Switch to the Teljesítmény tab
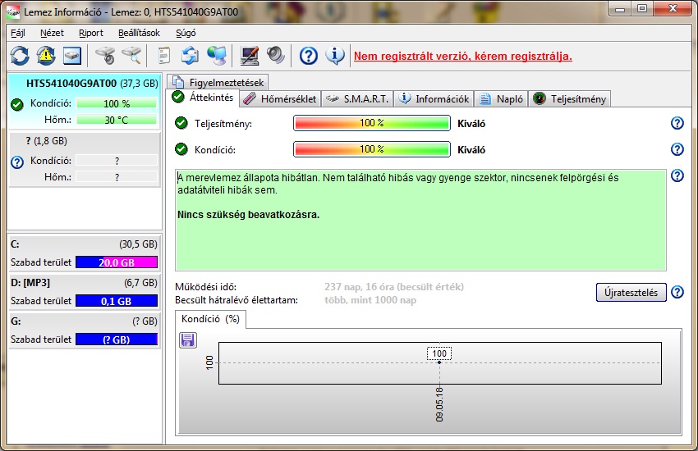This screenshot has height=451, width=698. click(x=569, y=98)
